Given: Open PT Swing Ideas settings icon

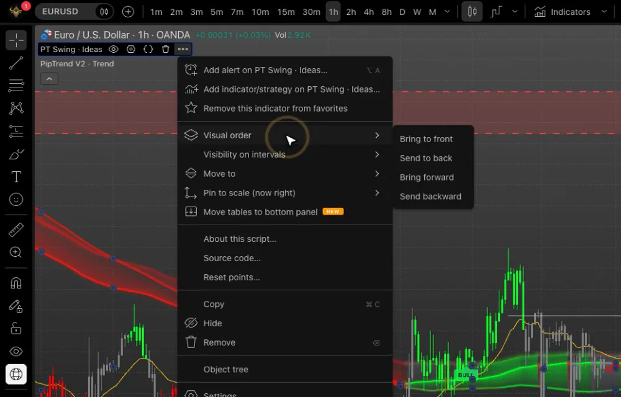Looking at the screenshot, I should coord(130,49).
